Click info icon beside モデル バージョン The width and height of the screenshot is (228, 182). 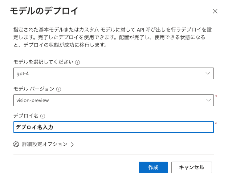tap(58, 89)
